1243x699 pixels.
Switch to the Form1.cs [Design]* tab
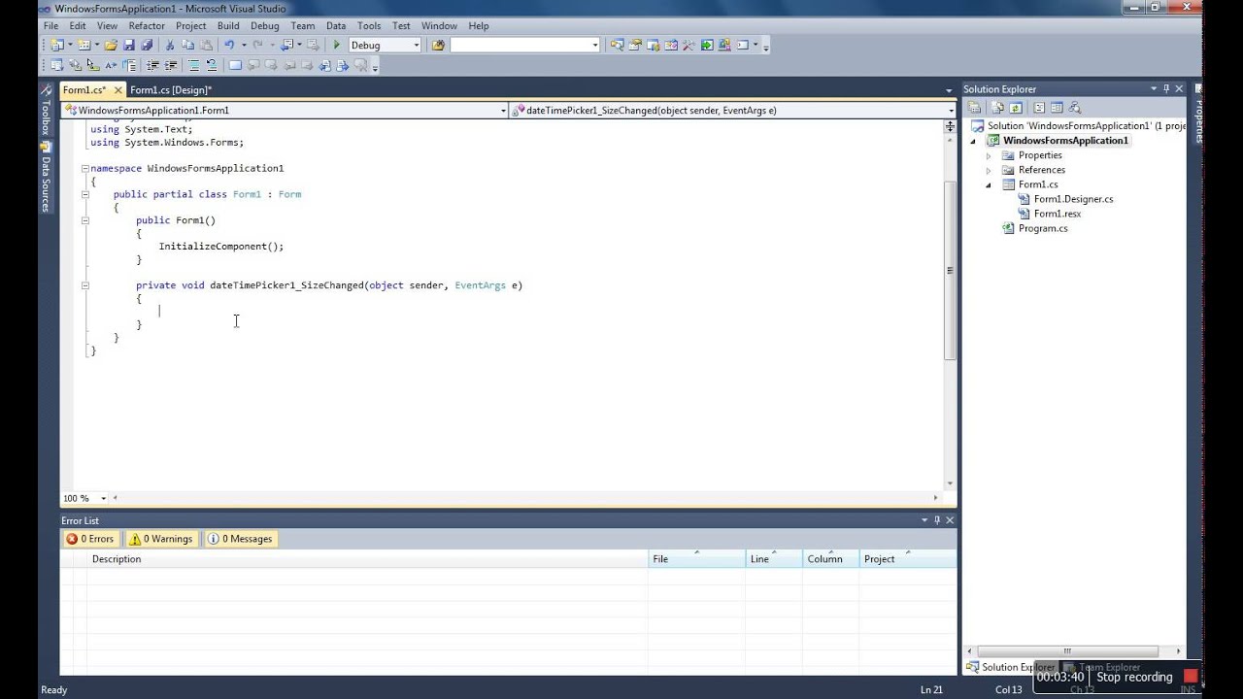click(x=171, y=90)
